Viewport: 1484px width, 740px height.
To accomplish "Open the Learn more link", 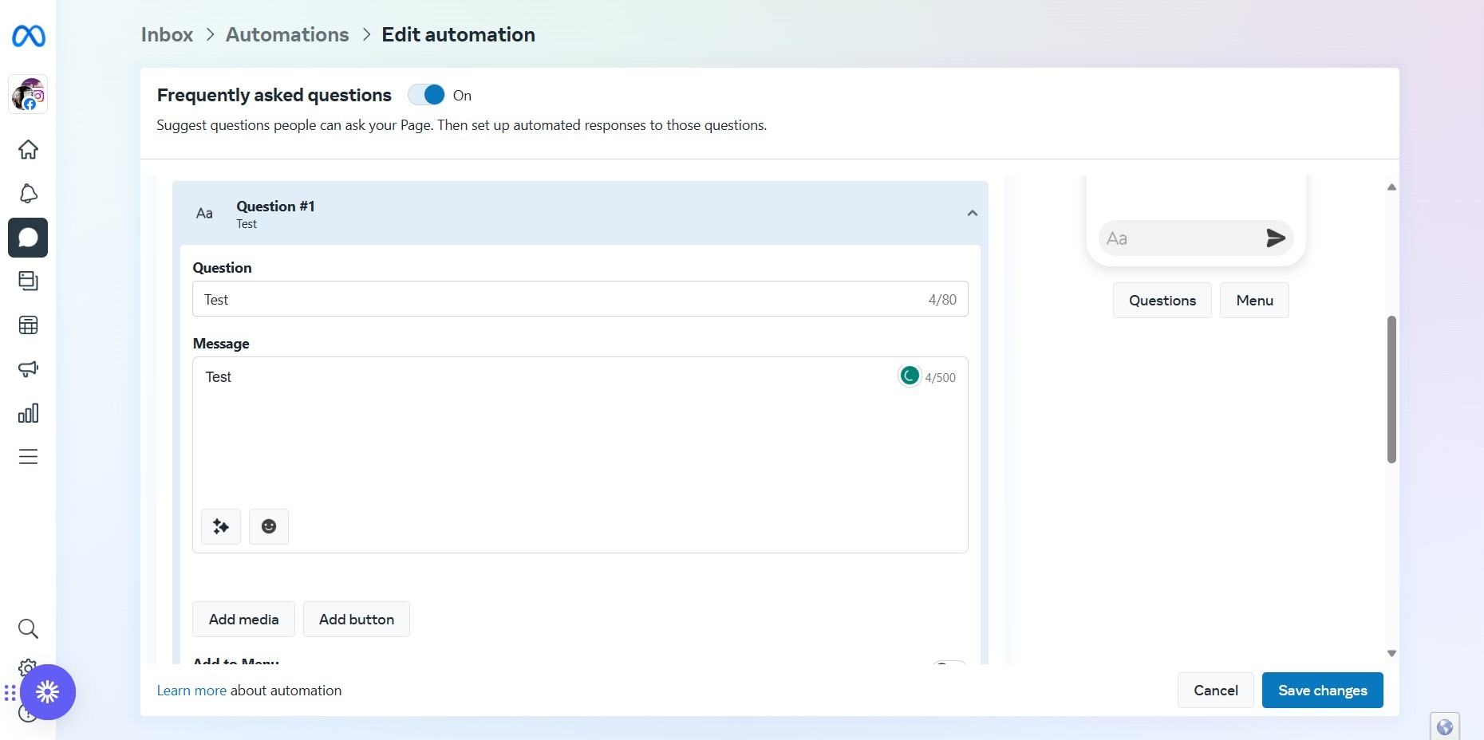I will click(191, 691).
